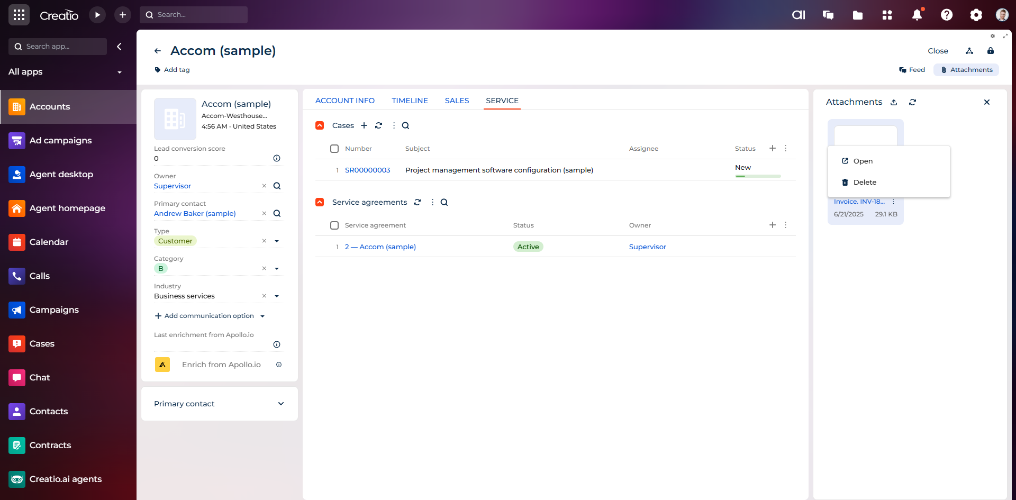The image size is (1016, 500).
Task: Open case link SR00000003
Action: (x=367, y=170)
